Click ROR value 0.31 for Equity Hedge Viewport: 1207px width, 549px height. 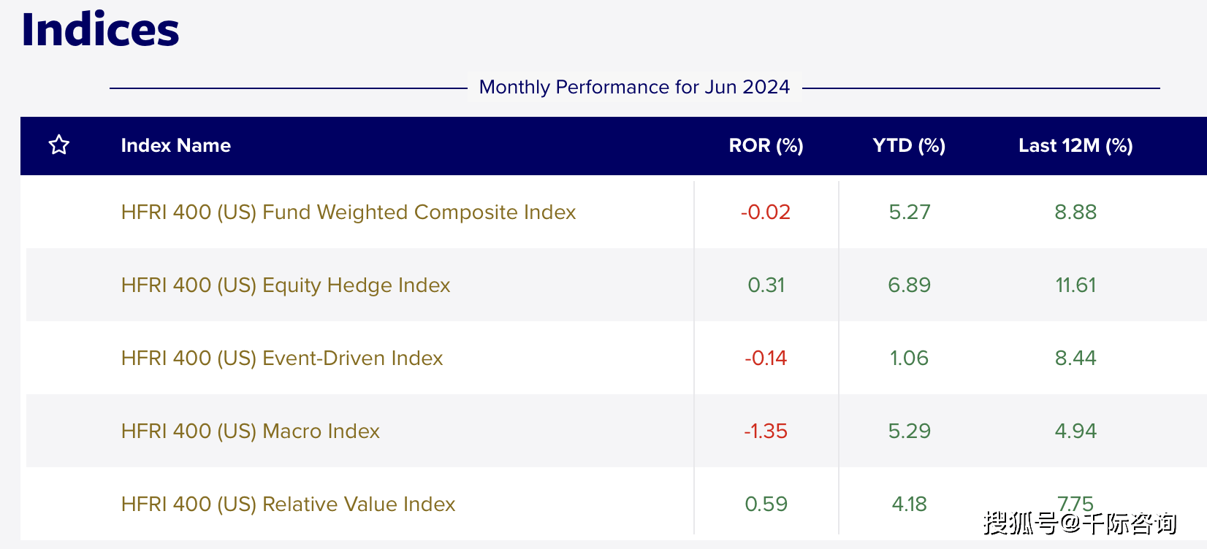766,285
